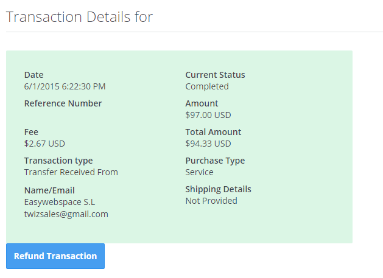Click the Current Status label

point(215,75)
